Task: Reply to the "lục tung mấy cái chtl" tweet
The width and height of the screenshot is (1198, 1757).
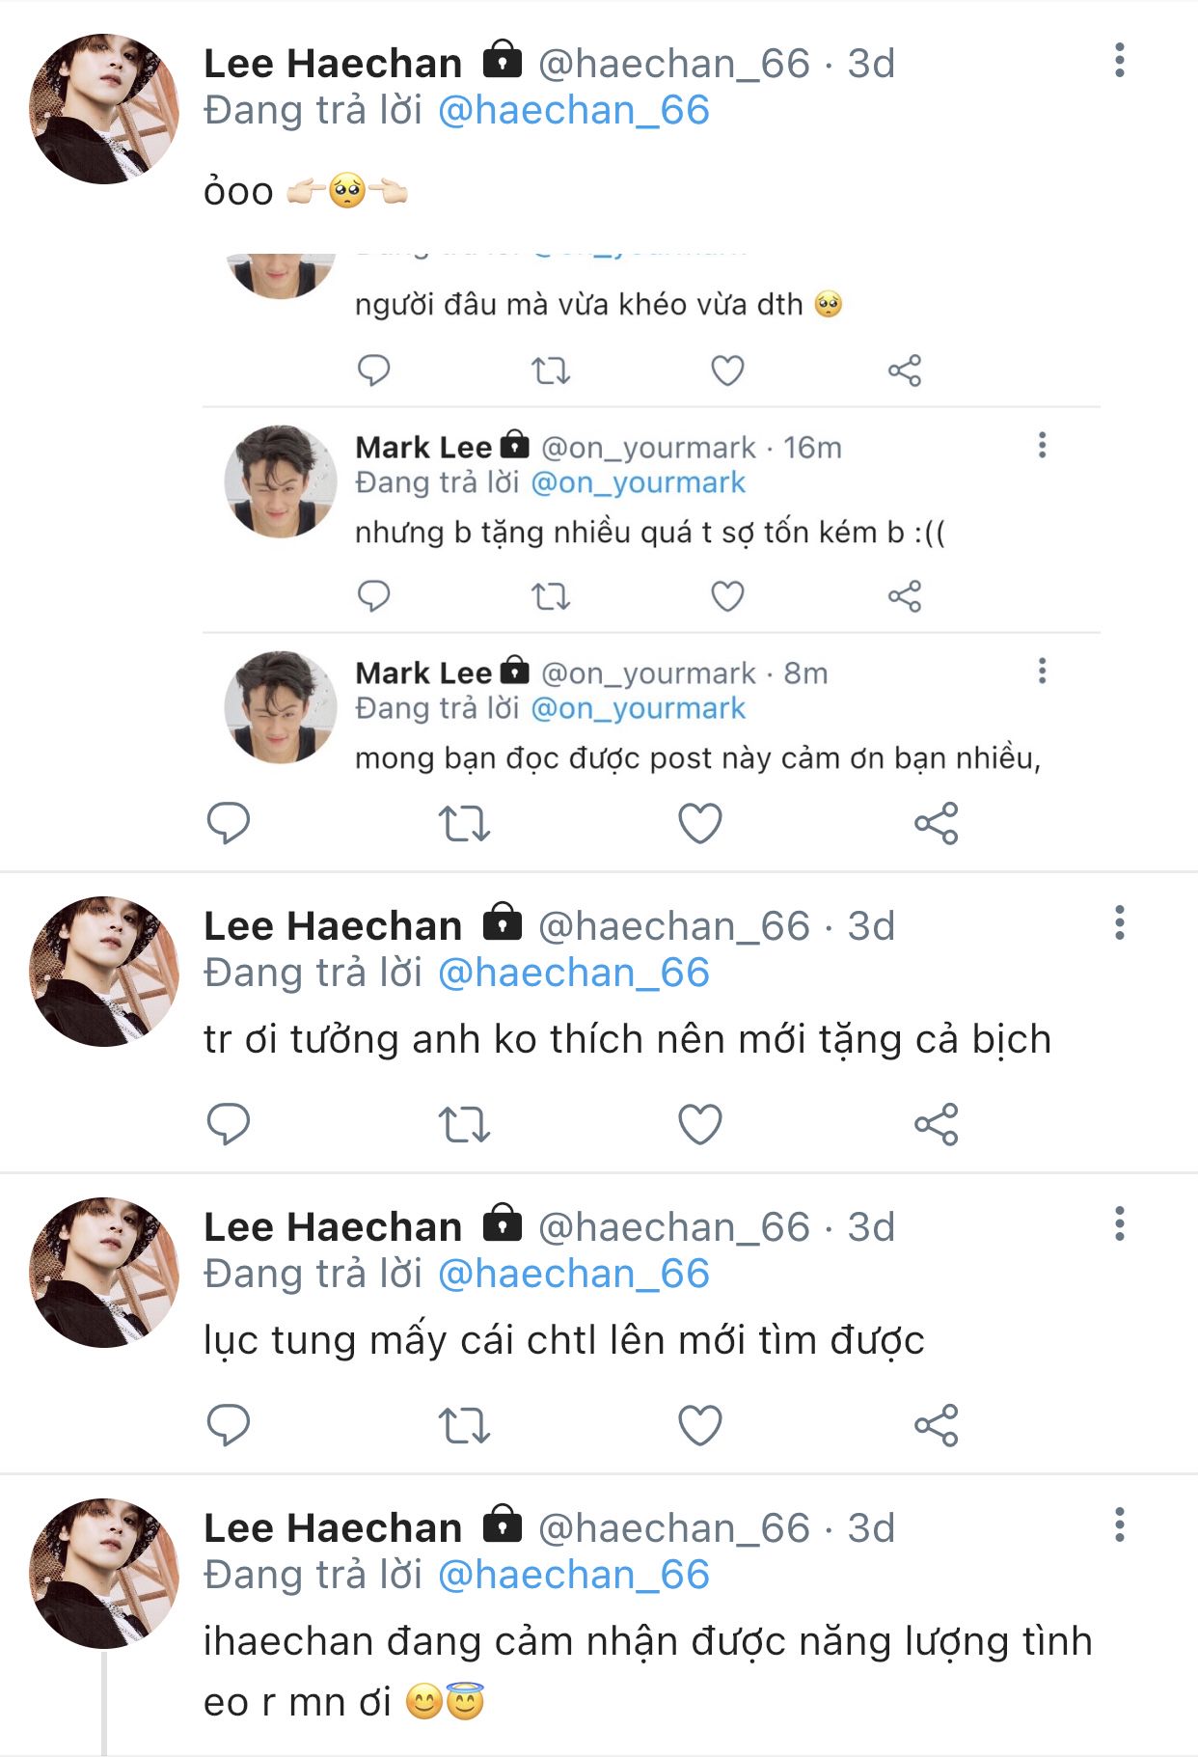Action: pyautogui.click(x=229, y=1425)
